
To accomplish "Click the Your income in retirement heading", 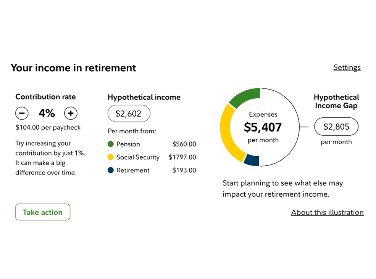I will [73, 68].
